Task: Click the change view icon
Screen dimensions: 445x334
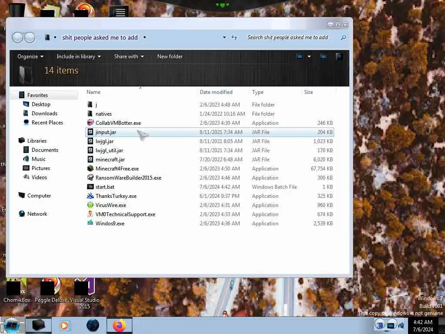Action: [300, 57]
